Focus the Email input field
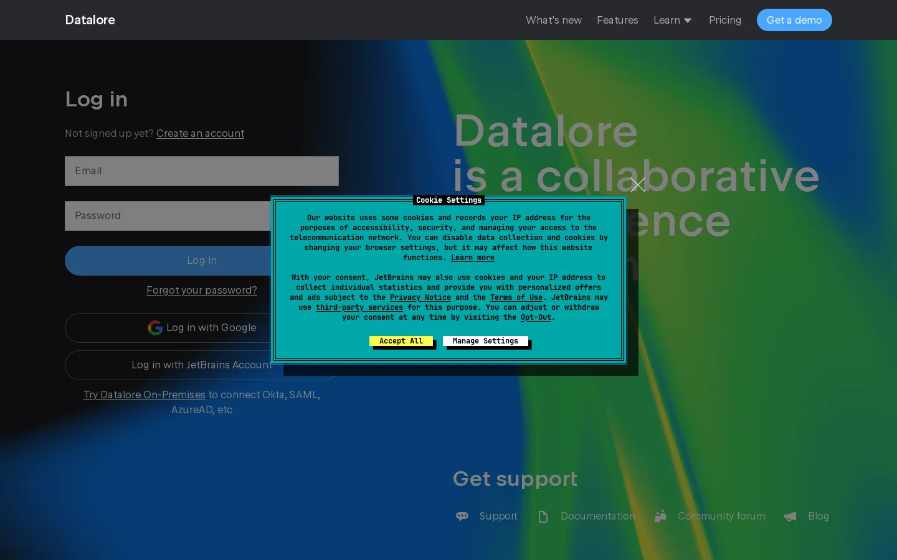 202,171
